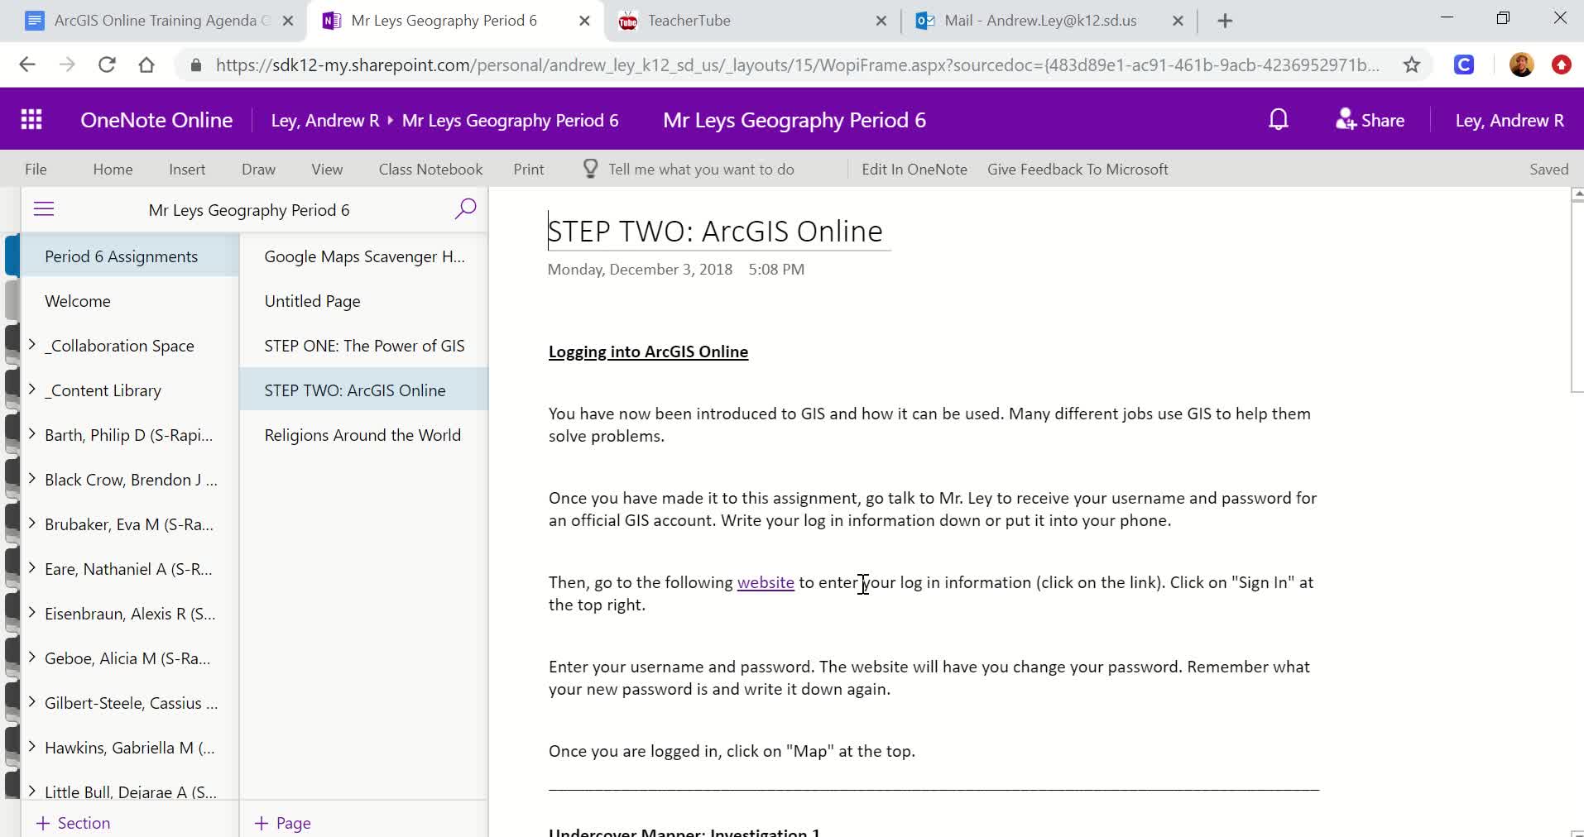This screenshot has height=837, width=1584.
Task: Close the ArcGIS Online Training Agenda tab
Action: [288, 21]
